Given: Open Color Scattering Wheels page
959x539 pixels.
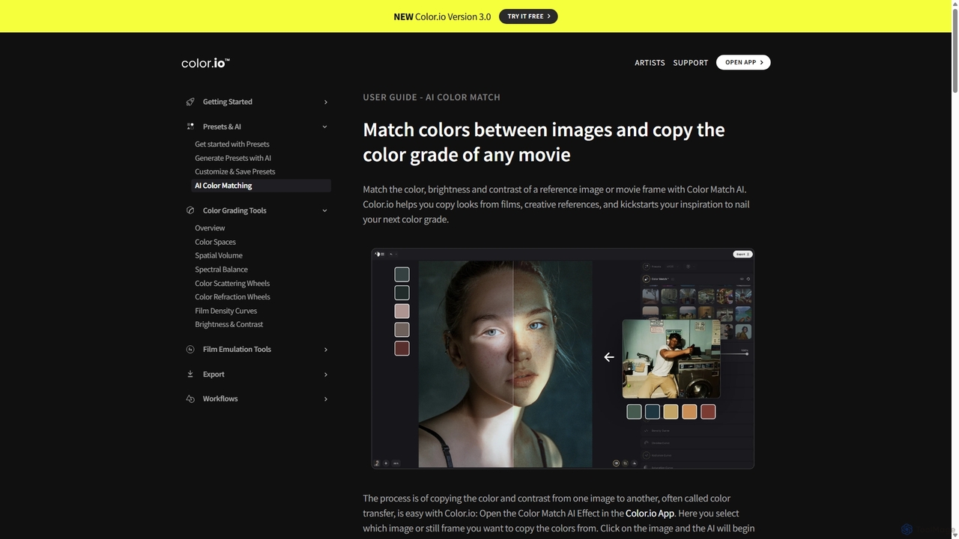Looking at the screenshot, I should click(232, 283).
